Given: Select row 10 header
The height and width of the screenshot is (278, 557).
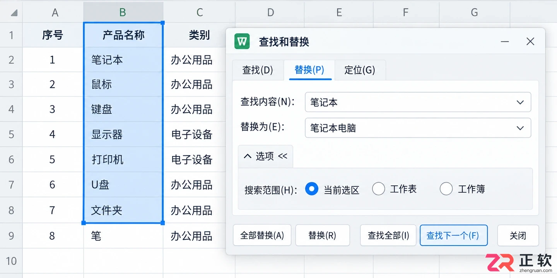Looking at the screenshot, I should (x=11, y=261).
